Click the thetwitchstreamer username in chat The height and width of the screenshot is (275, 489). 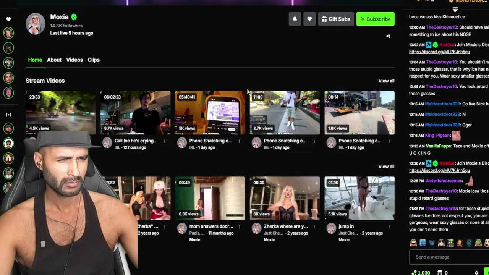tap(444, 181)
